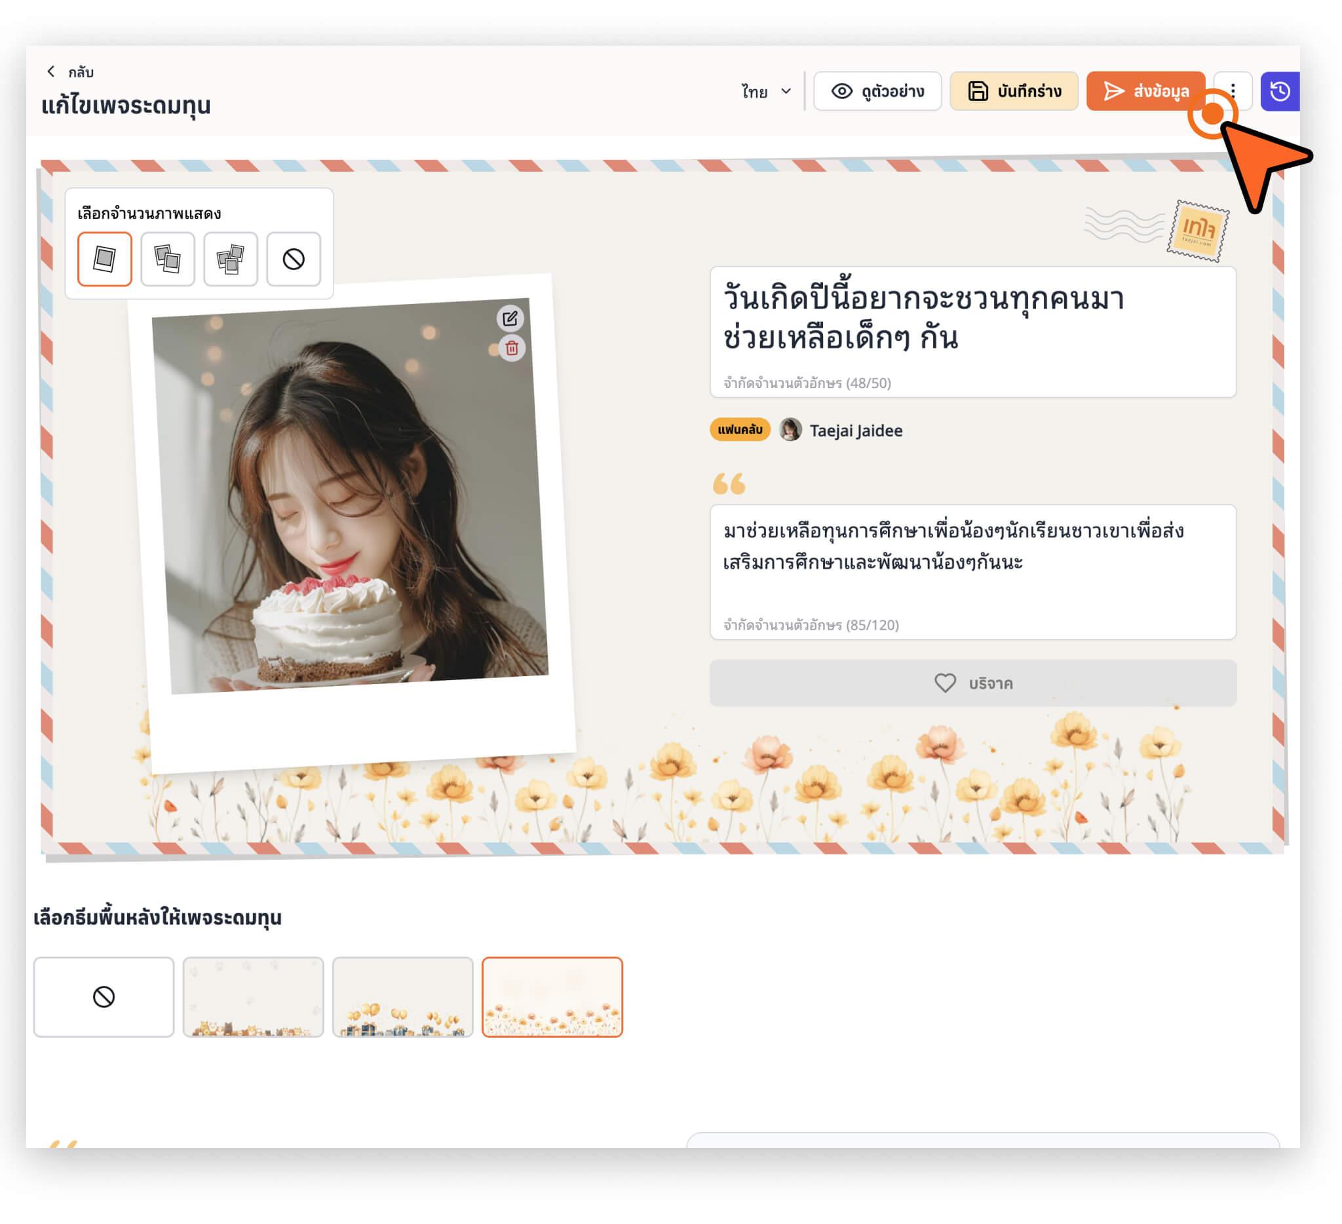The height and width of the screenshot is (1224, 1342).
Task: Select three images display layout
Action: pyautogui.click(x=230, y=259)
